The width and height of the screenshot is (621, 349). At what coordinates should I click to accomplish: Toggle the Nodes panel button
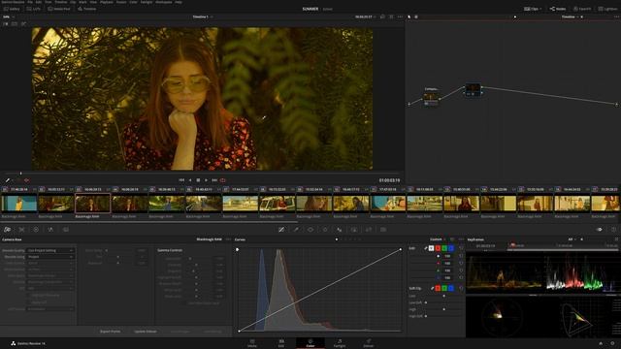(558, 9)
